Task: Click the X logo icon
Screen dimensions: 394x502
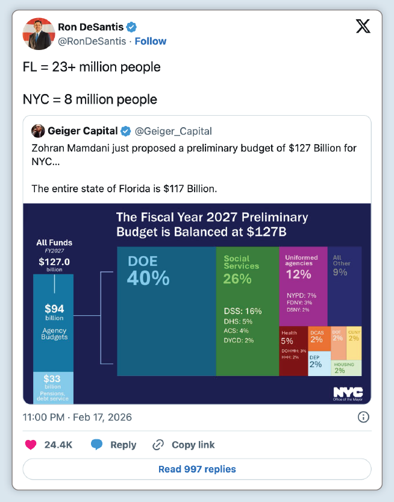Action: pos(363,27)
